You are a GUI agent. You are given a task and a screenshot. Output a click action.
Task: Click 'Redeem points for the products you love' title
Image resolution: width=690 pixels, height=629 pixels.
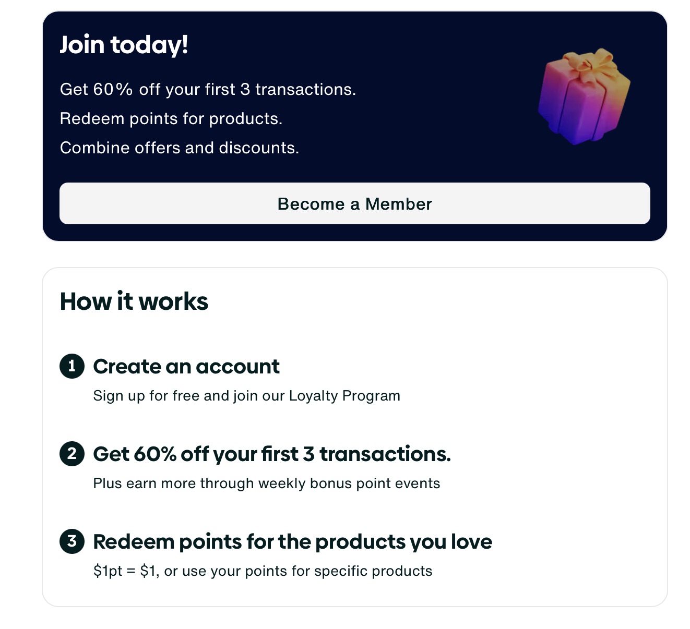[x=292, y=542]
